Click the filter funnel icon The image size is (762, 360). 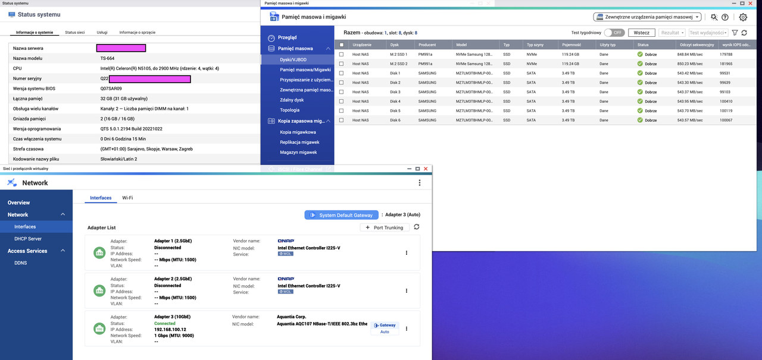tap(735, 33)
